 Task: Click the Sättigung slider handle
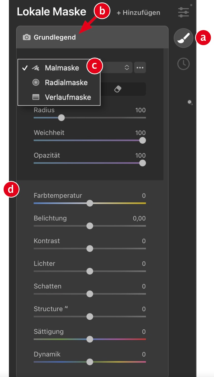click(x=90, y=339)
